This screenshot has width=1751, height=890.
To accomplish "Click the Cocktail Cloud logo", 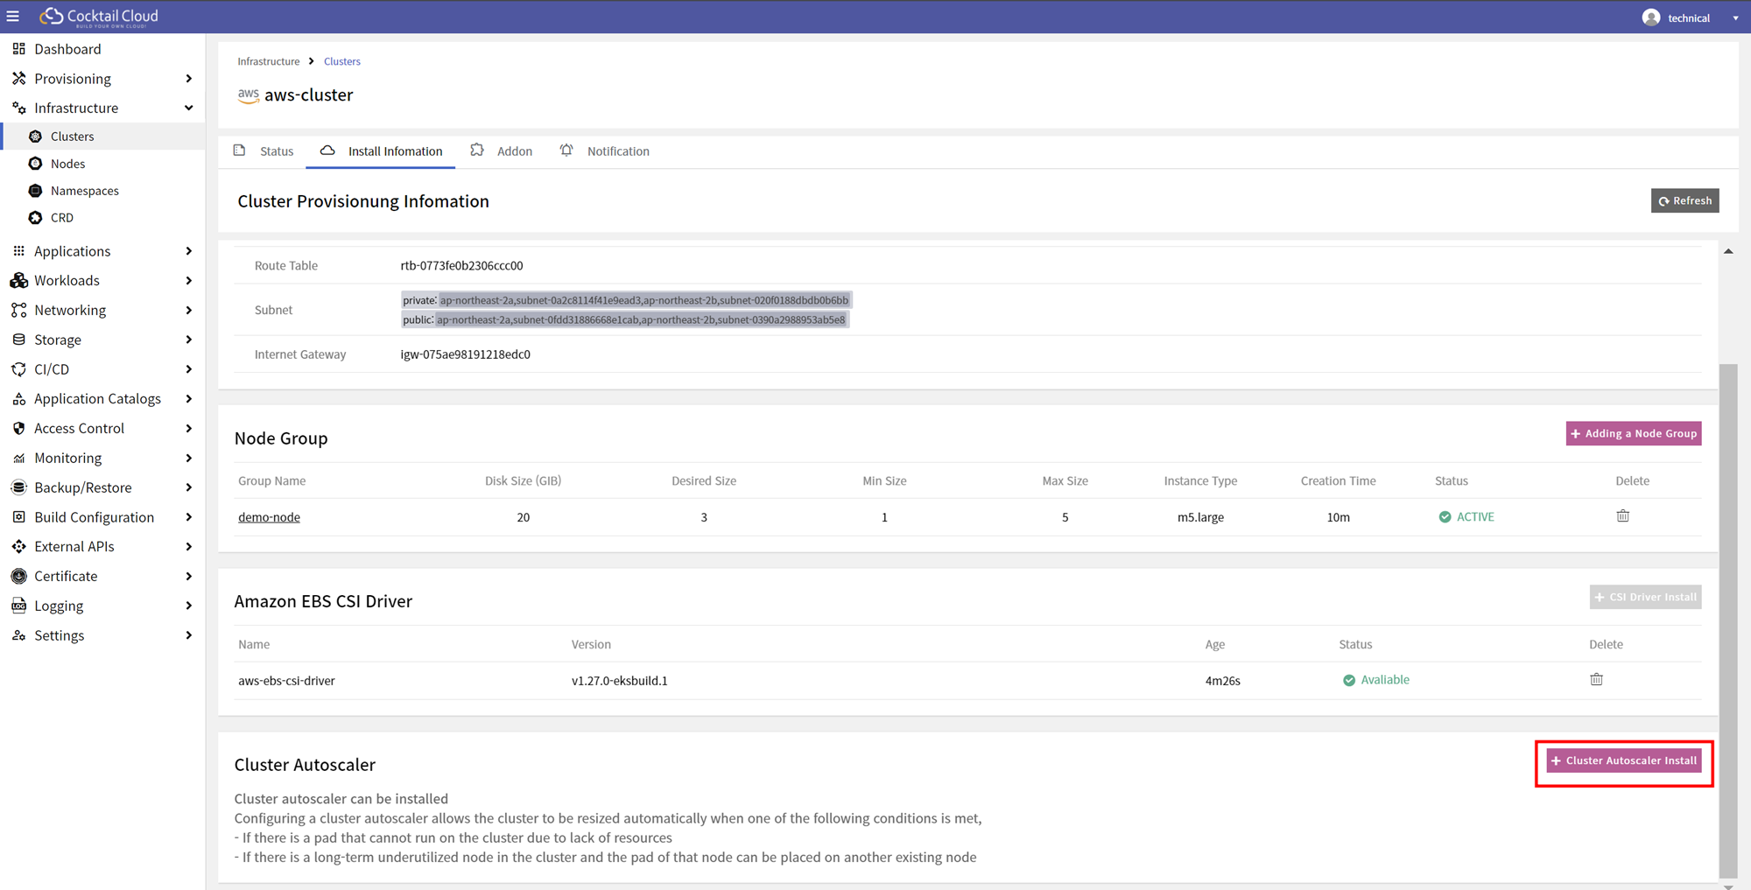I will tap(99, 17).
